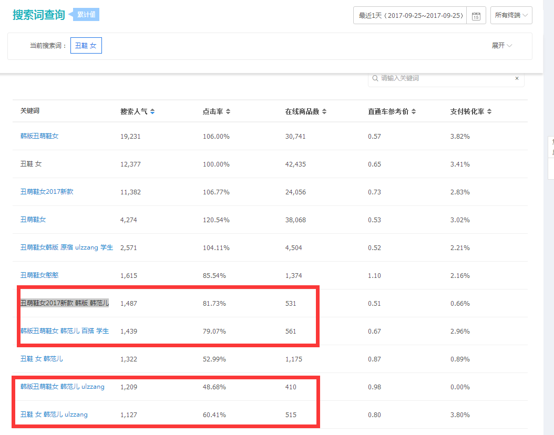The width and height of the screenshot is (554, 435).
Task: Select the conversion rate value 0.00%
Action: coord(460,387)
